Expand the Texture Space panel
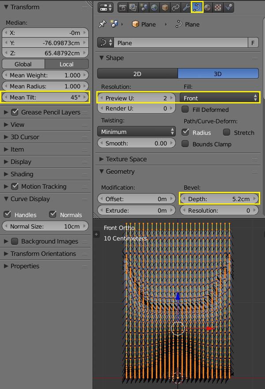 126,159
